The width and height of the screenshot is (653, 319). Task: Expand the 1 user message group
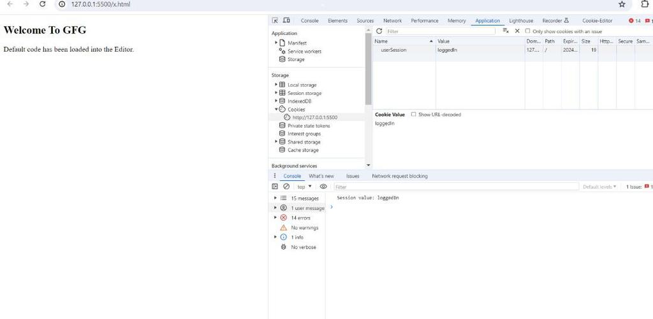(x=275, y=208)
